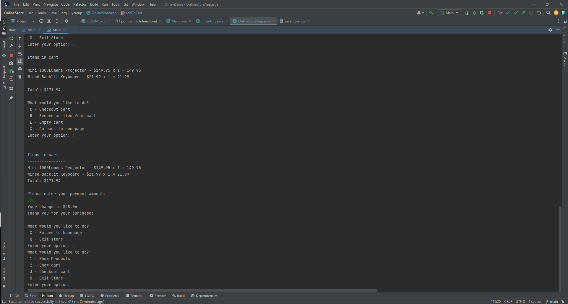Open the Navigate menu
The height and width of the screenshot is (304, 568).
[51, 4]
